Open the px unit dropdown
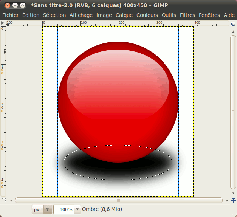 [x=42, y=209]
